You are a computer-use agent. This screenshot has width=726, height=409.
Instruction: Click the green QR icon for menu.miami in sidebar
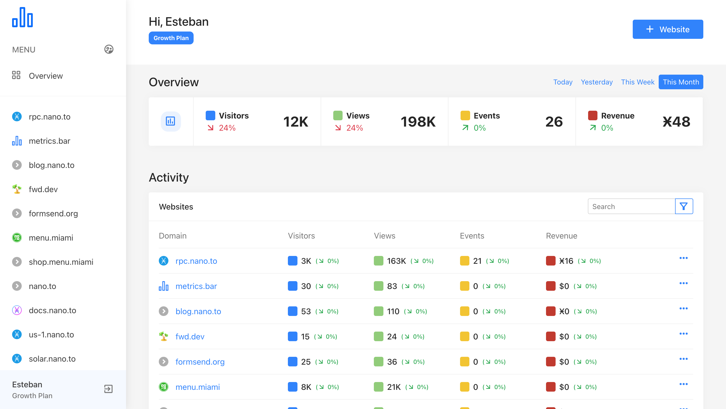[x=17, y=238]
